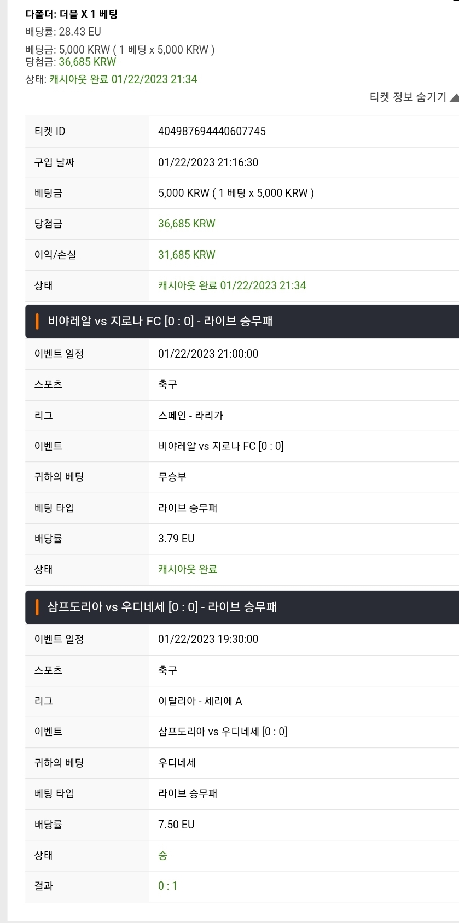Click the 스페인 - 라리가 league text

tap(190, 416)
